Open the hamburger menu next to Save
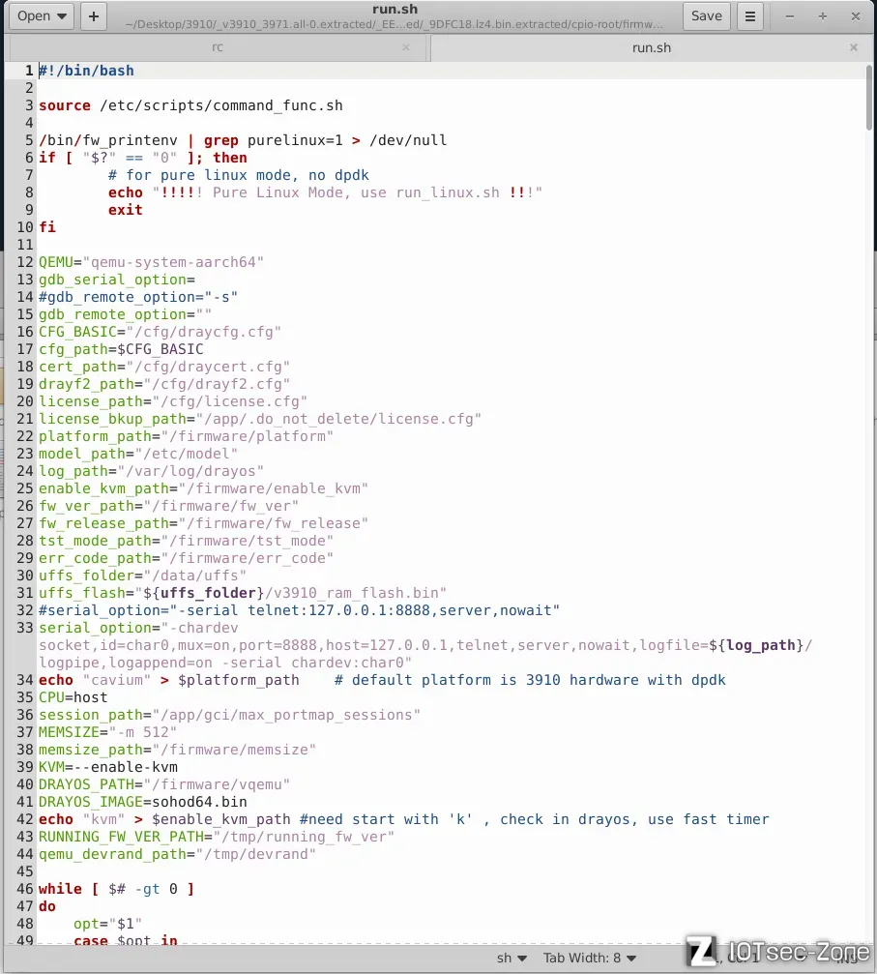Image resolution: width=877 pixels, height=974 pixels. [x=749, y=15]
